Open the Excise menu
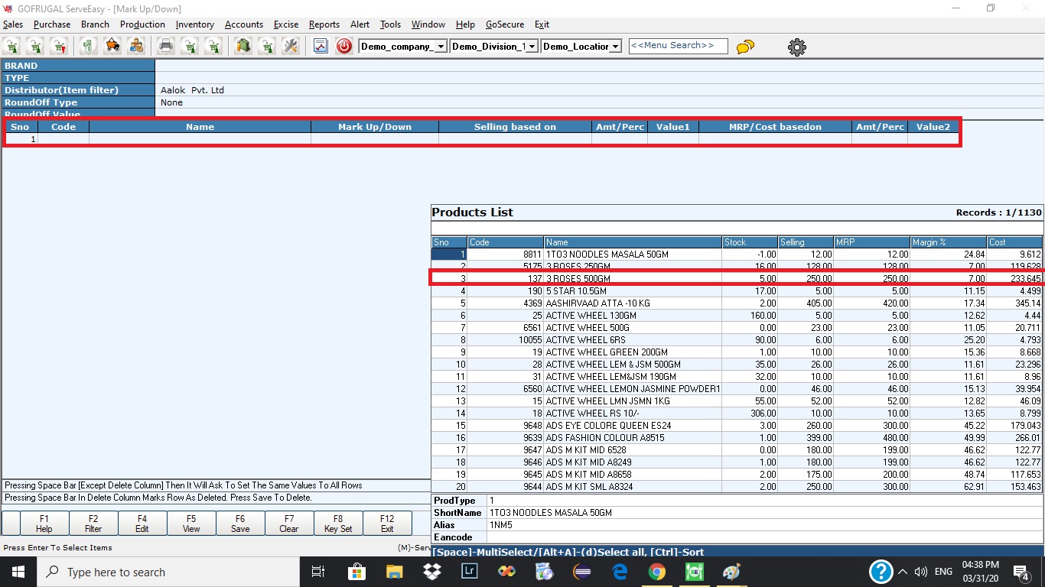Screen dimensions: 1045x587 click(x=285, y=24)
